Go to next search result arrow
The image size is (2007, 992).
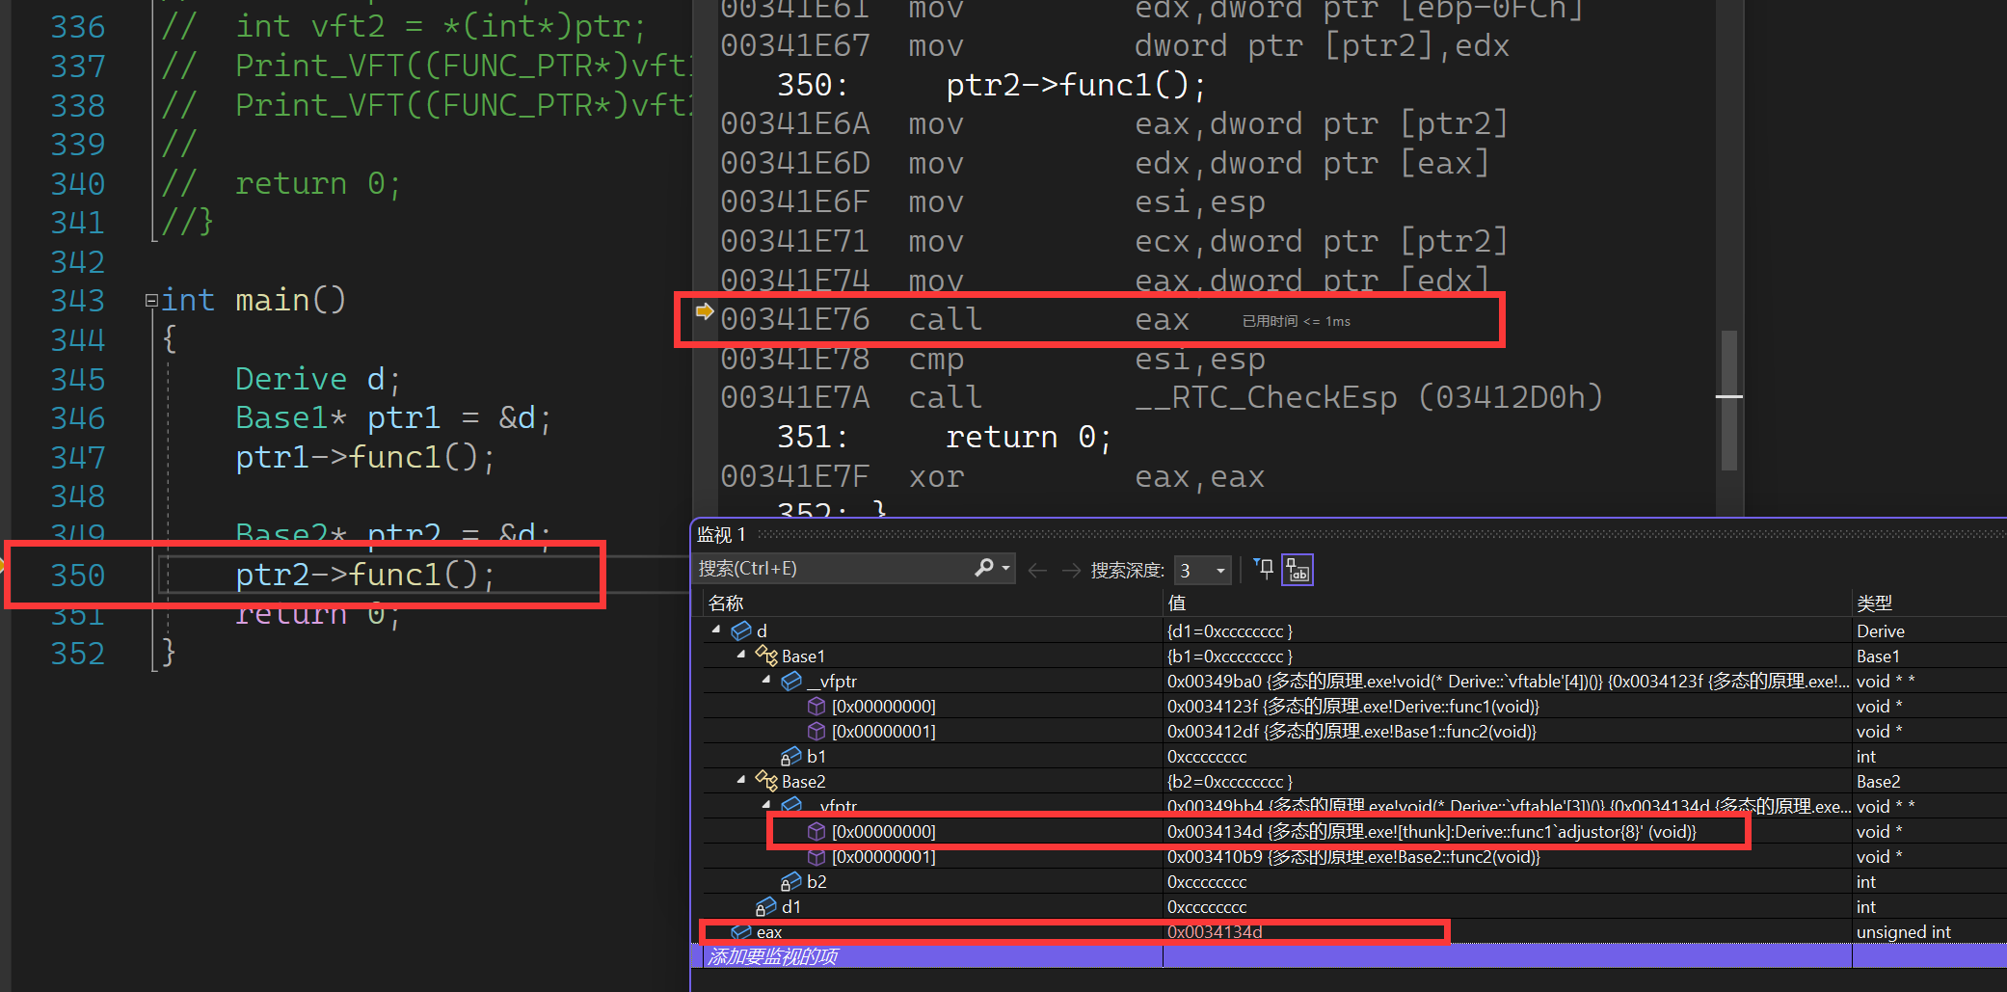point(1071,571)
